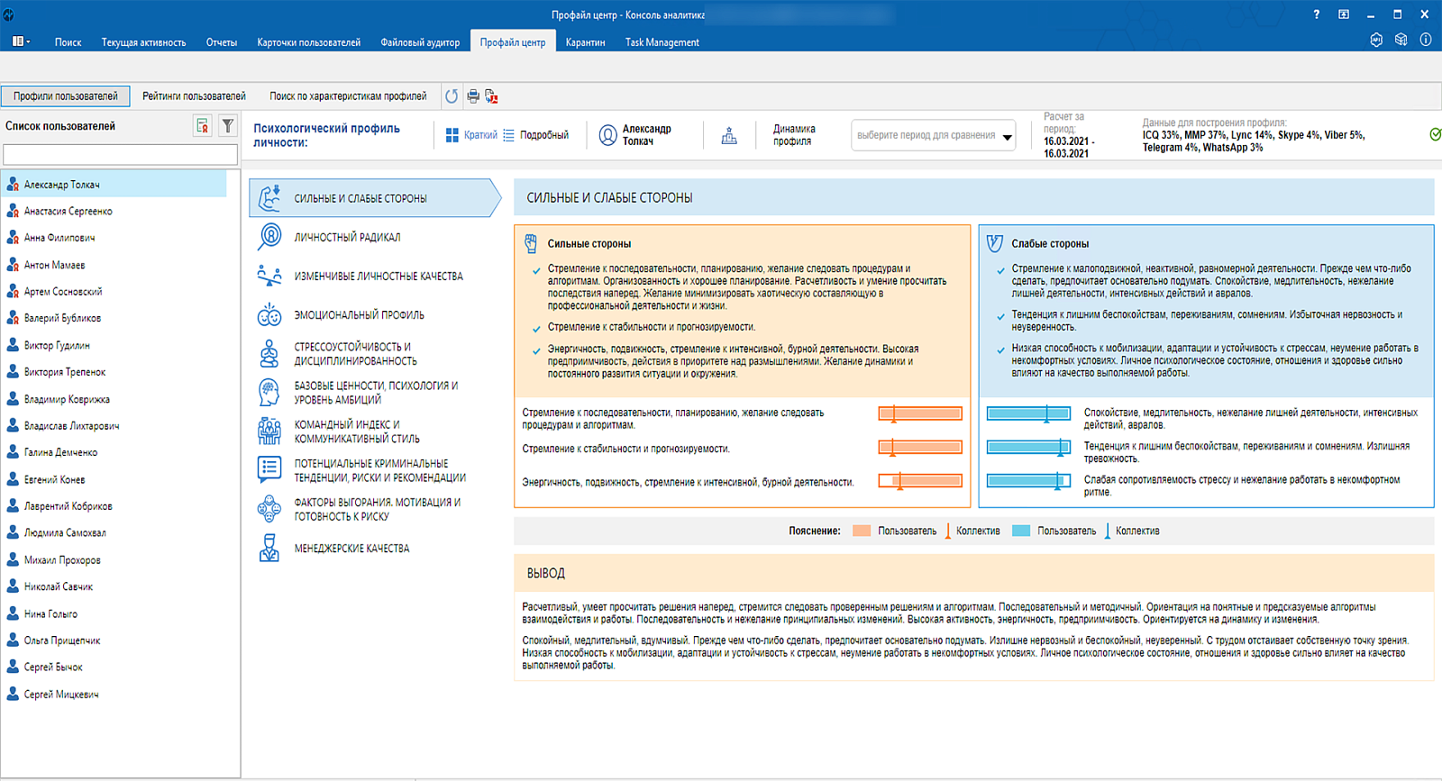1442x781 pixels.
Task: Switch to Подробный profile view
Action: [544, 135]
